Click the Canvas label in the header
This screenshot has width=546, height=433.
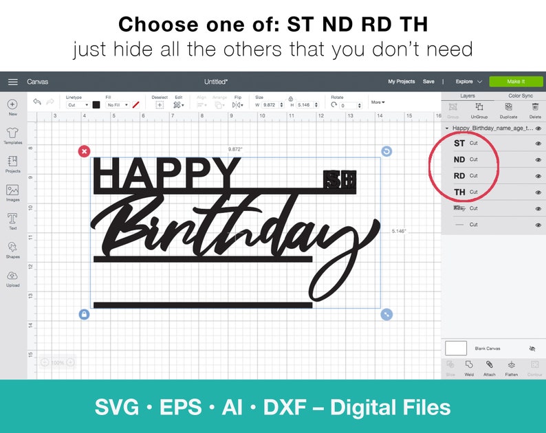pos(38,82)
